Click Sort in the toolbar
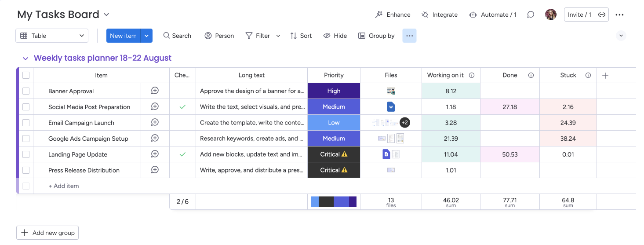The height and width of the screenshot is (245, 644). 301,36
